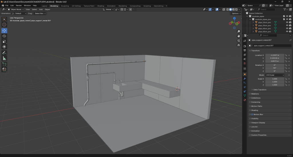The height and width of the screenshot is (157, 293).
Task: Select the Rotate tool in the toolbar
Action: (x=4, y=36)
